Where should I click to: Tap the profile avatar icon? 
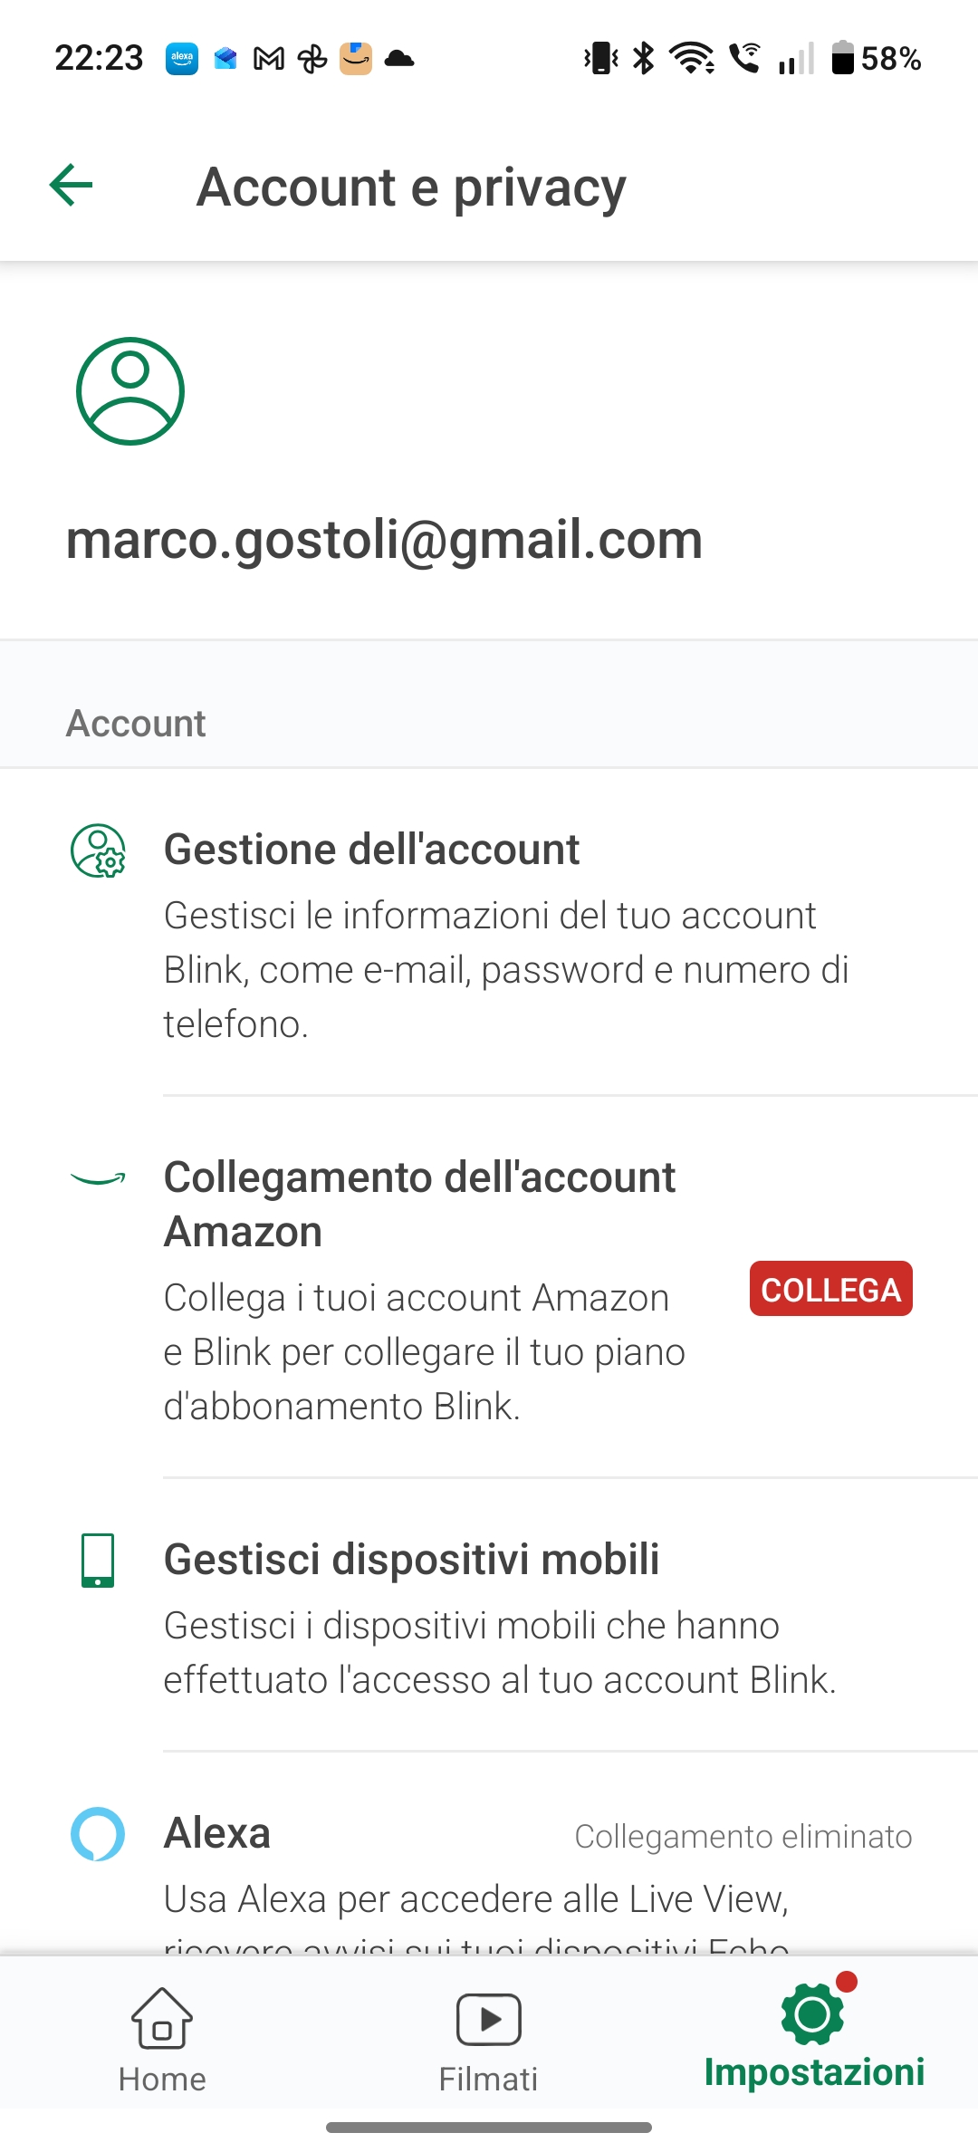pos(130,391)
